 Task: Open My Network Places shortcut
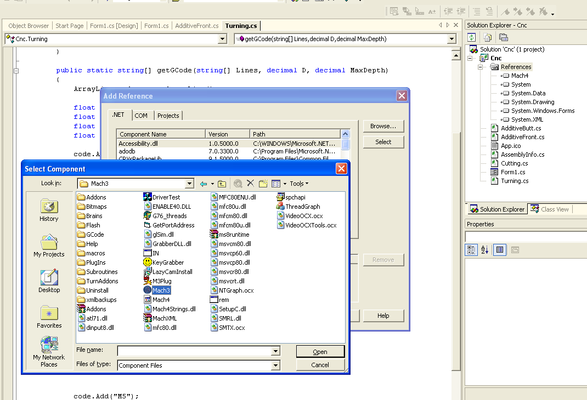[x=49, y=352]
